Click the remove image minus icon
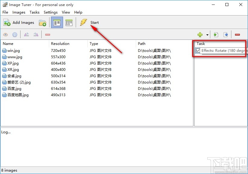248x174 pixels. point(48,35)
